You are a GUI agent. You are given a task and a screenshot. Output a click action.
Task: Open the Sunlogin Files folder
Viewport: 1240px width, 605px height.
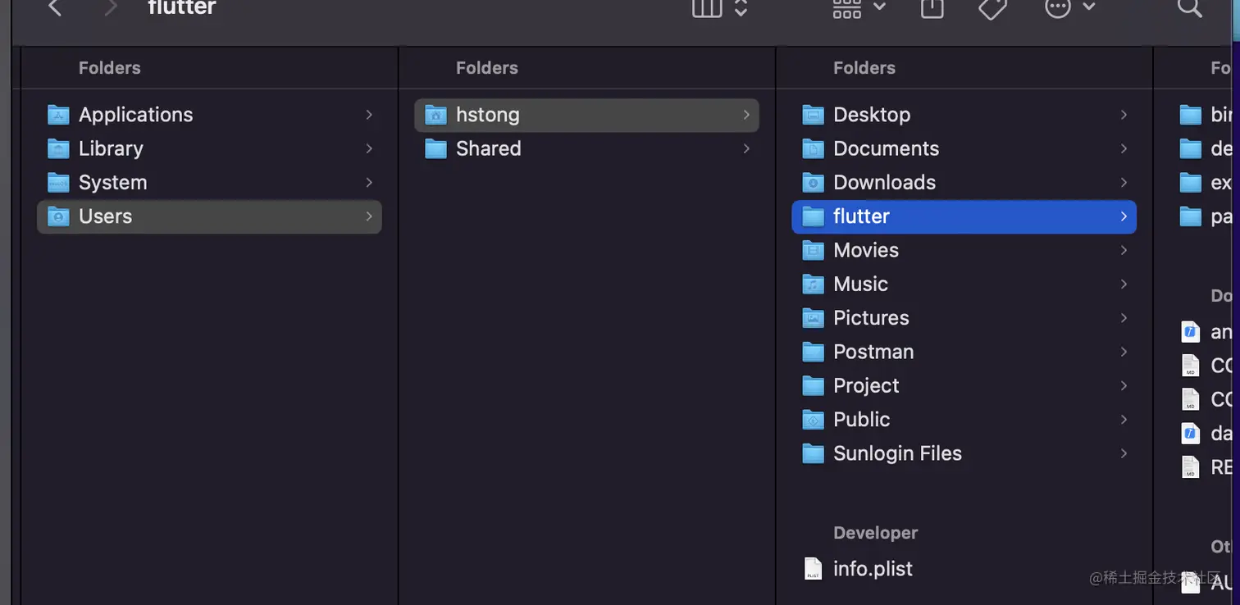897,453
